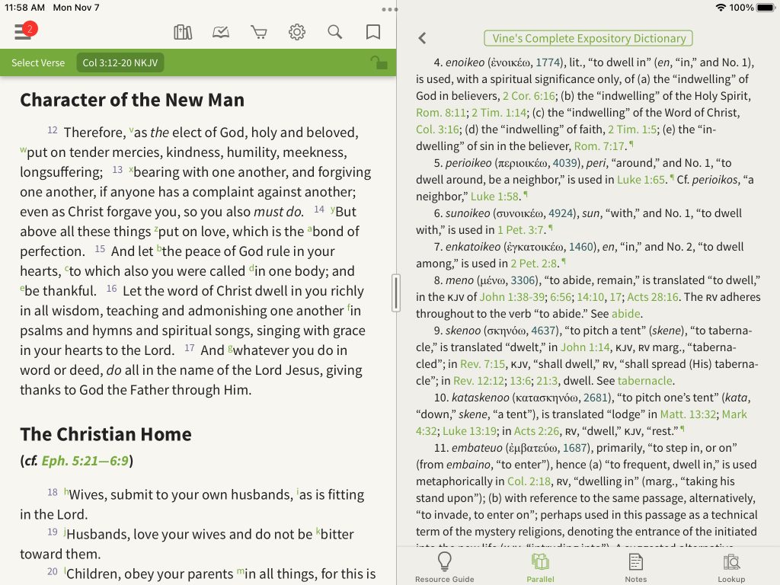Grab the split-view divider handle
This screenshot has width=780, height=585.
coord(396,293)
